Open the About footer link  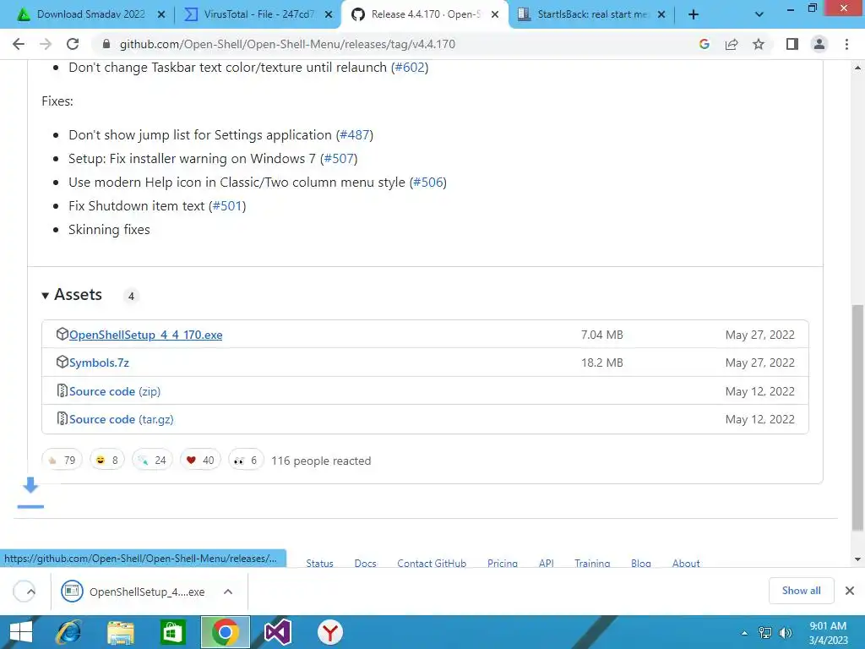[686, 563]
